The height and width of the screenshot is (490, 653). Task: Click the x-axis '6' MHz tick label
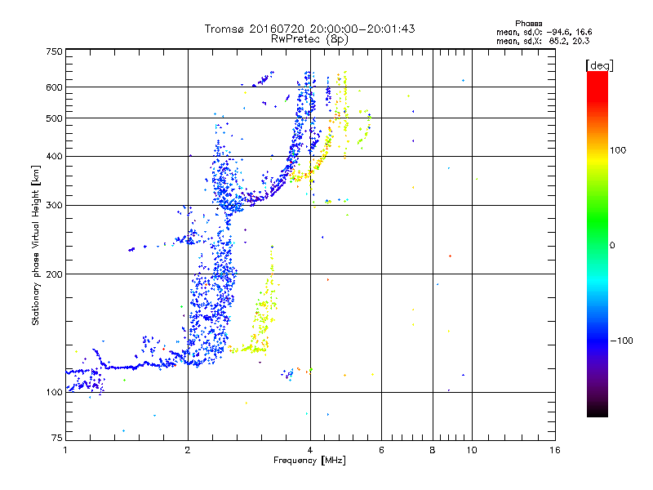[x=381, y=450]
